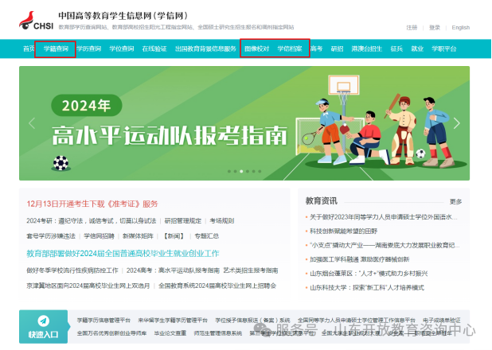Open 2024高考：高水平运动队报考指南 link
Image resolution: width=492 pixels, height=350 pixels.
[x=173, y=270]
